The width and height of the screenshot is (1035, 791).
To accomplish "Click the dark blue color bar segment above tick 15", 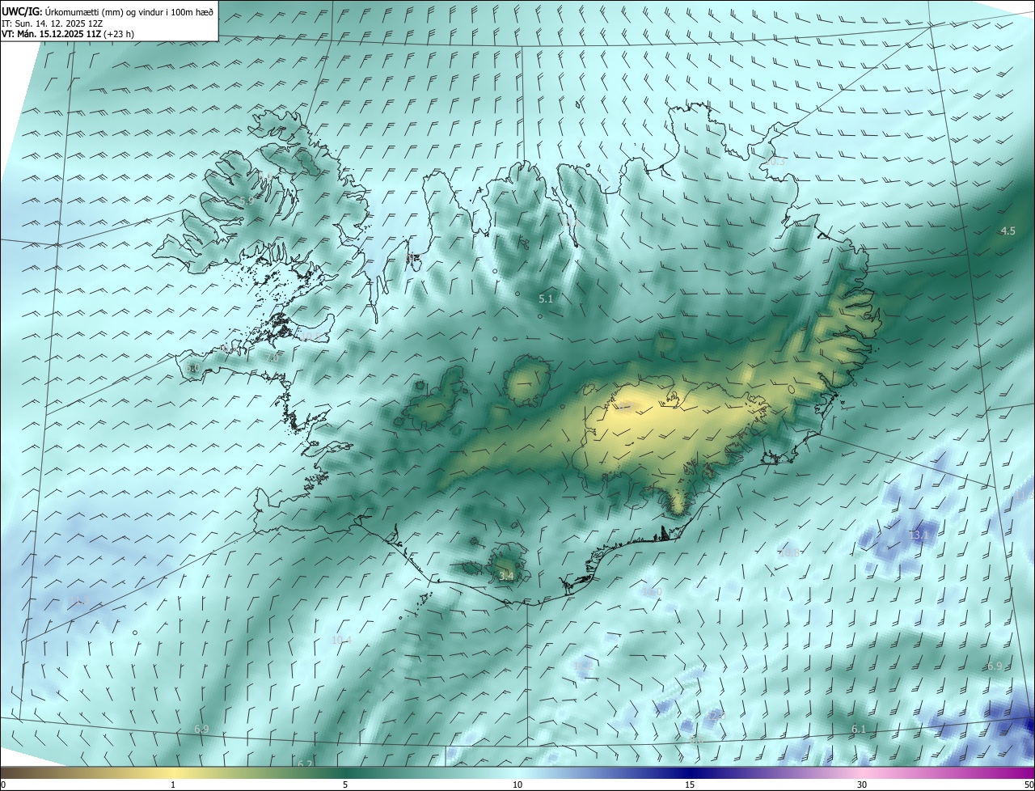I will click(690, 772).
